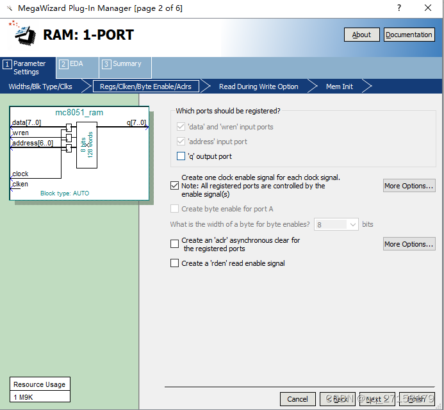The width and height of the screenshot is (444, 410).
Task: Enable 'rden' read enable signal
Action: 174,263
